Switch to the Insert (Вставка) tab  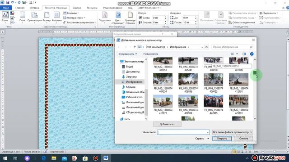[34, 8]
